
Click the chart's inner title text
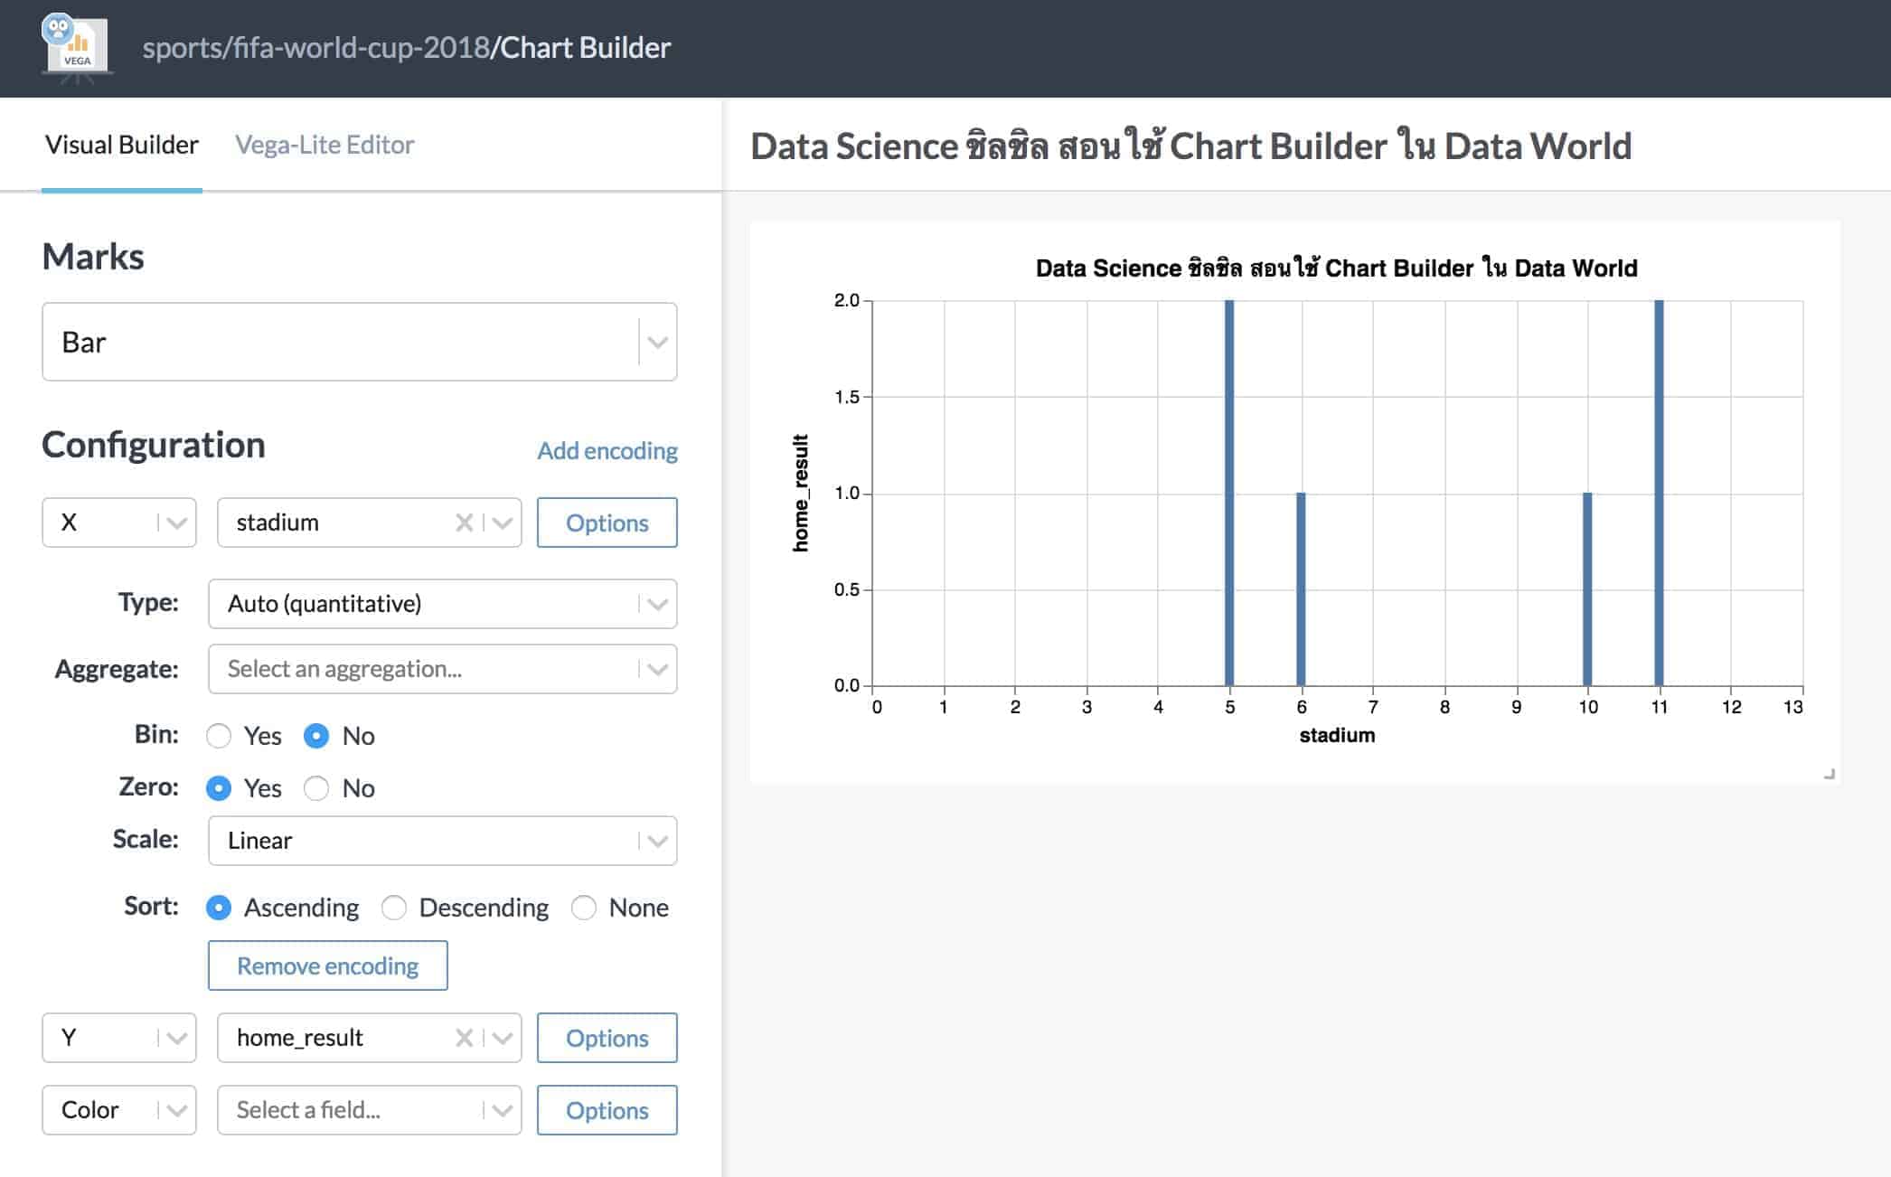[1336, 268]
